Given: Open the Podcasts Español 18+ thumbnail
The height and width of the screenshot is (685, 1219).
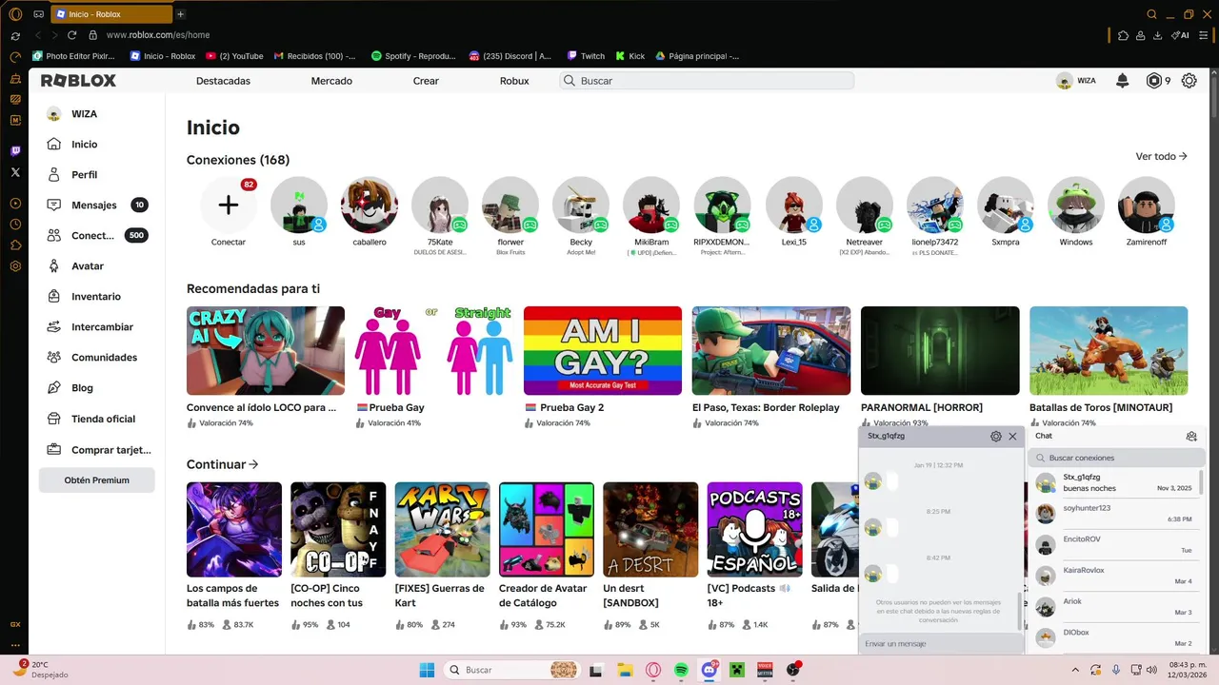Looking at the screenshot, I should 754,529.
